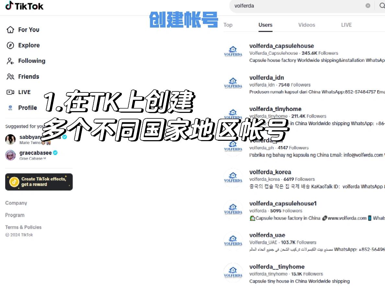Switch to the Top tab
The image size is (385, 289).
click(x=228, y=25)
